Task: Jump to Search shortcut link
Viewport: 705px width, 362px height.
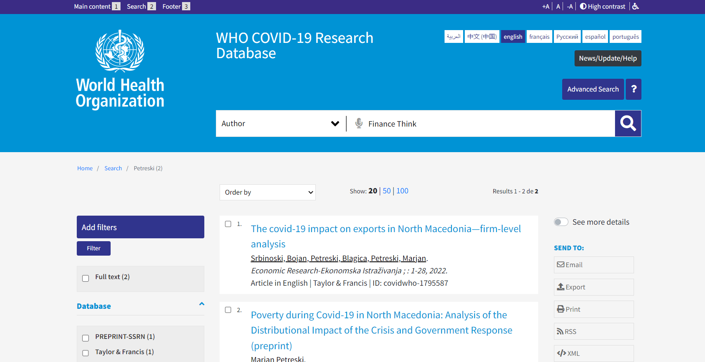Action: pyautogui.click(x=141, y=6)
